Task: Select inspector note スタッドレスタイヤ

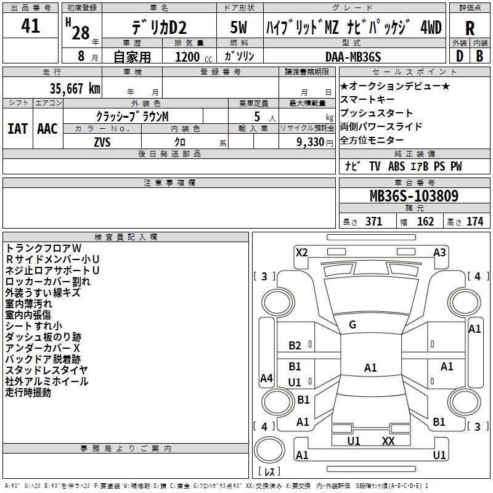Action: click(x=47, y=370)
